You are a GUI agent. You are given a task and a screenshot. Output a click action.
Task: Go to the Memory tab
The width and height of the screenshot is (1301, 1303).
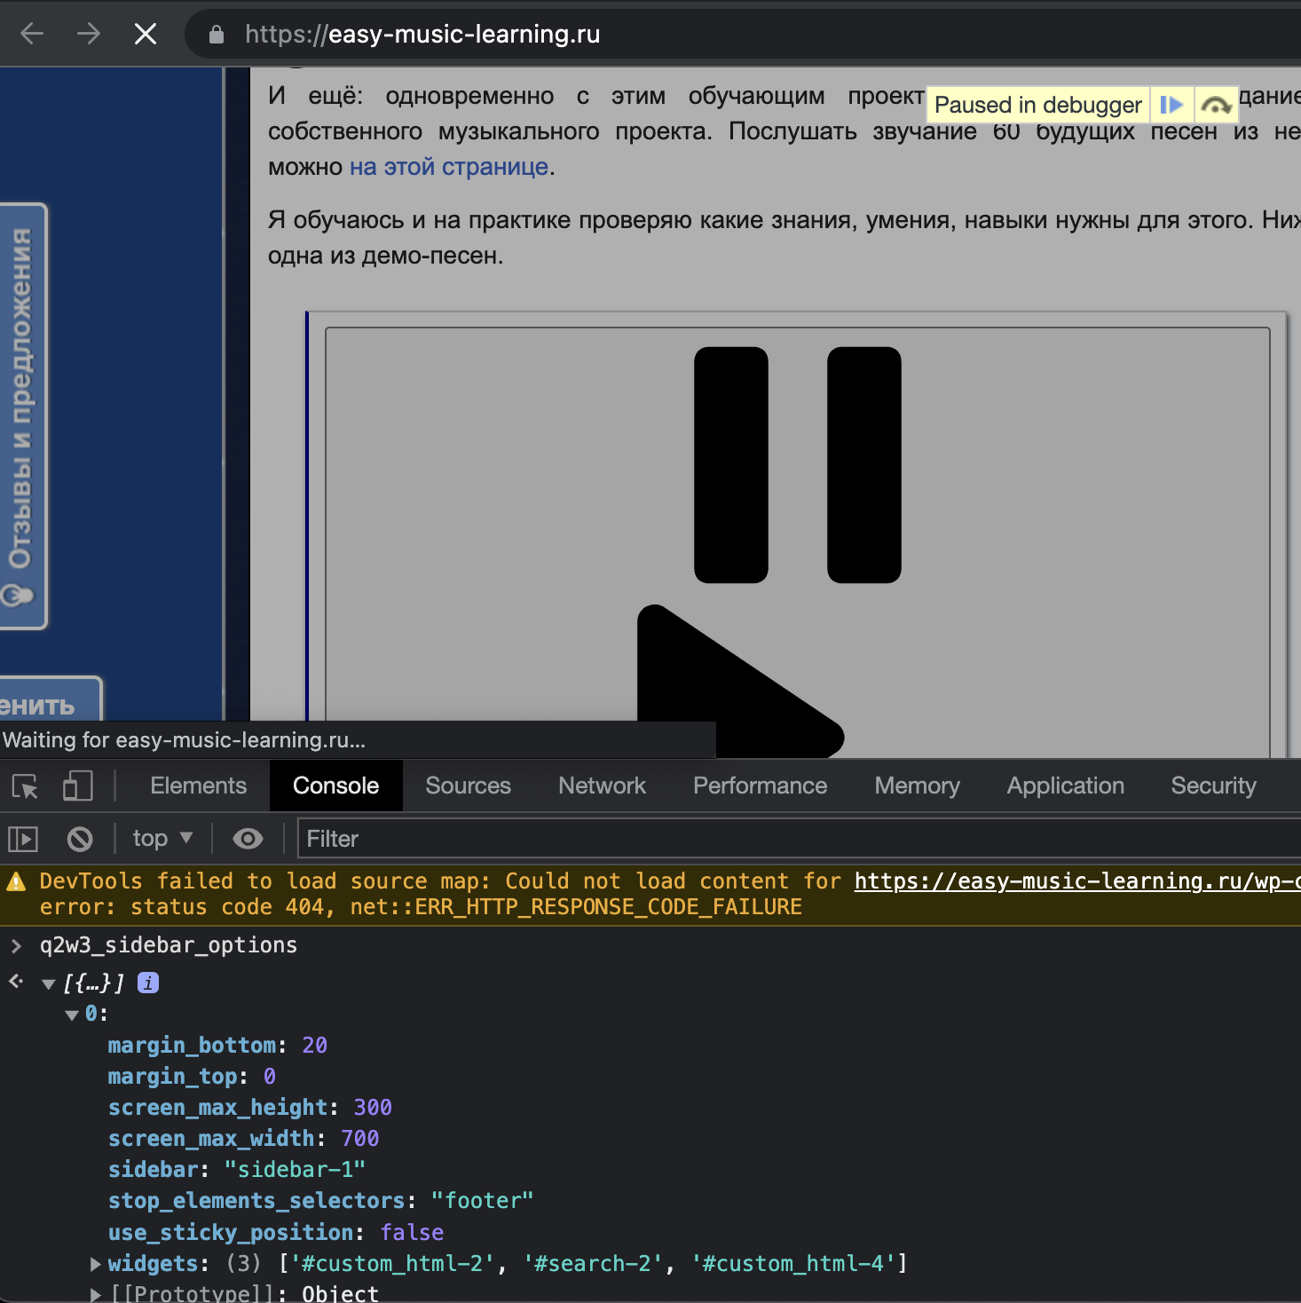tap(918, 786)
